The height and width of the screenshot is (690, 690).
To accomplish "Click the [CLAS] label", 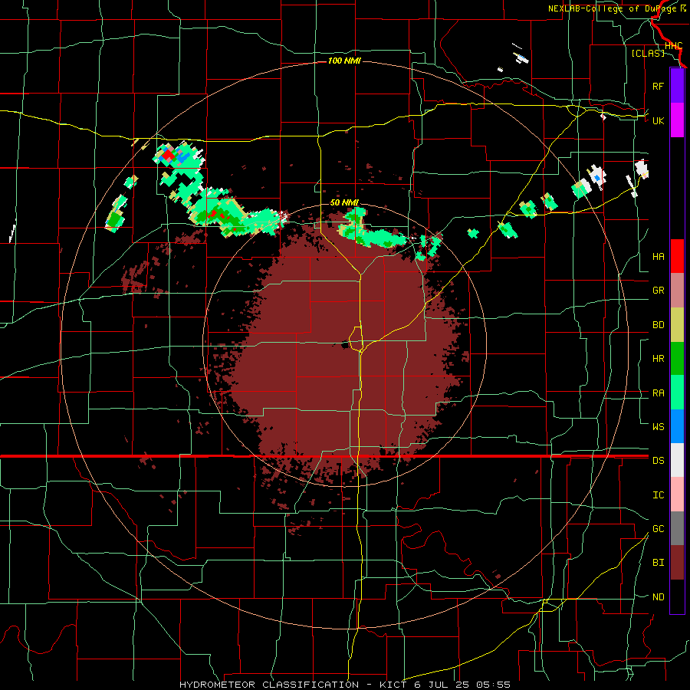I will (x=648, y=53).
